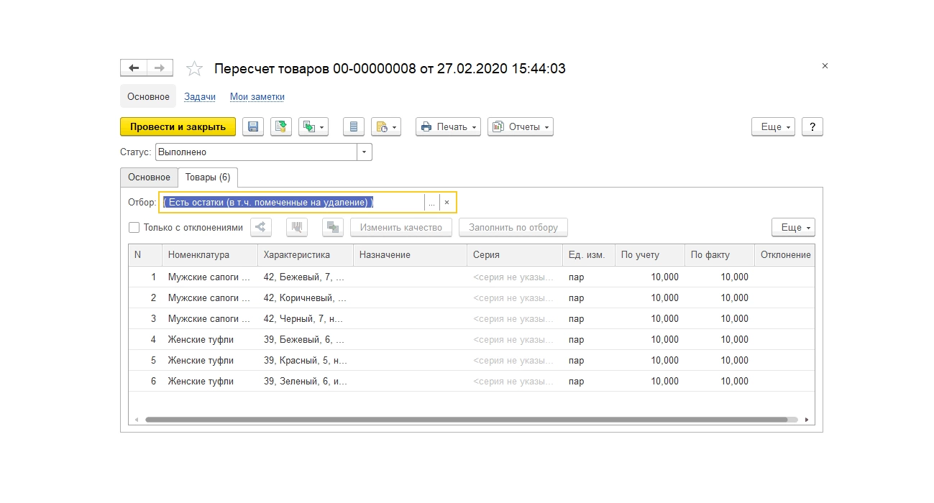This screenshot has height=503, width=934.
Task: Click the split row icon
Action: coord(261,227)
